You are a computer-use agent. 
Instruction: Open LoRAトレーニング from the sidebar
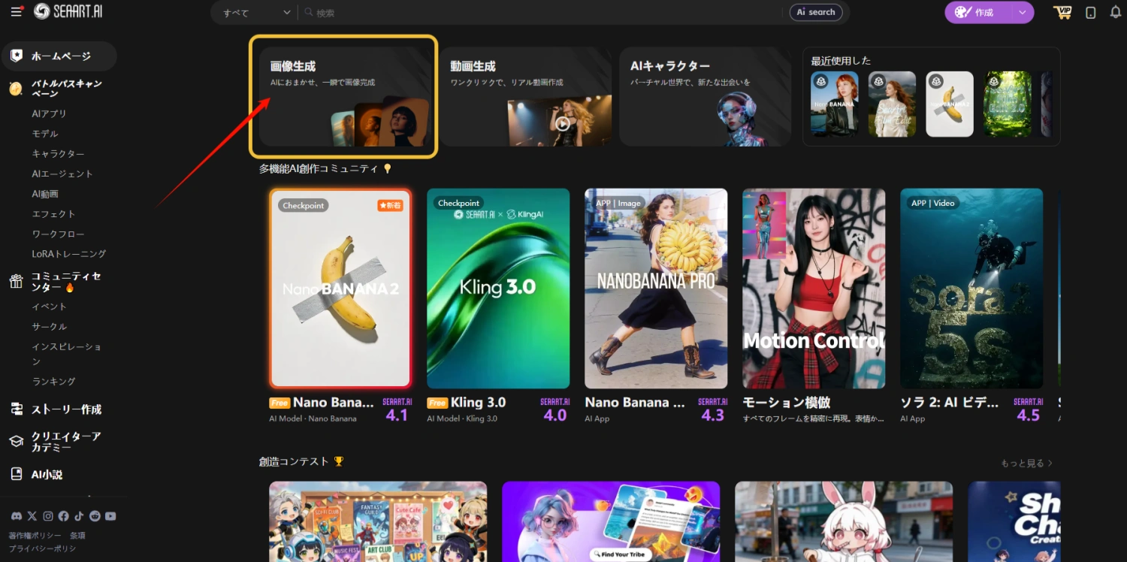coord(68,254)
